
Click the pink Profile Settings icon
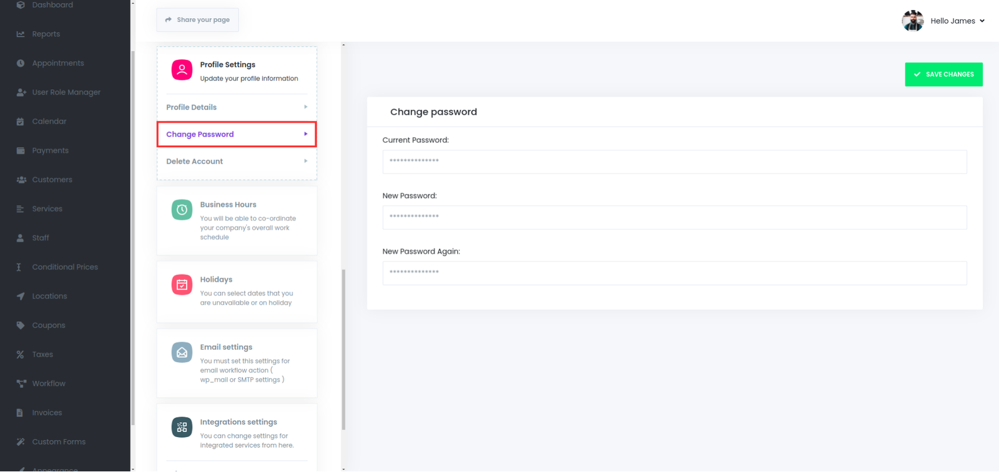point(182,70)
